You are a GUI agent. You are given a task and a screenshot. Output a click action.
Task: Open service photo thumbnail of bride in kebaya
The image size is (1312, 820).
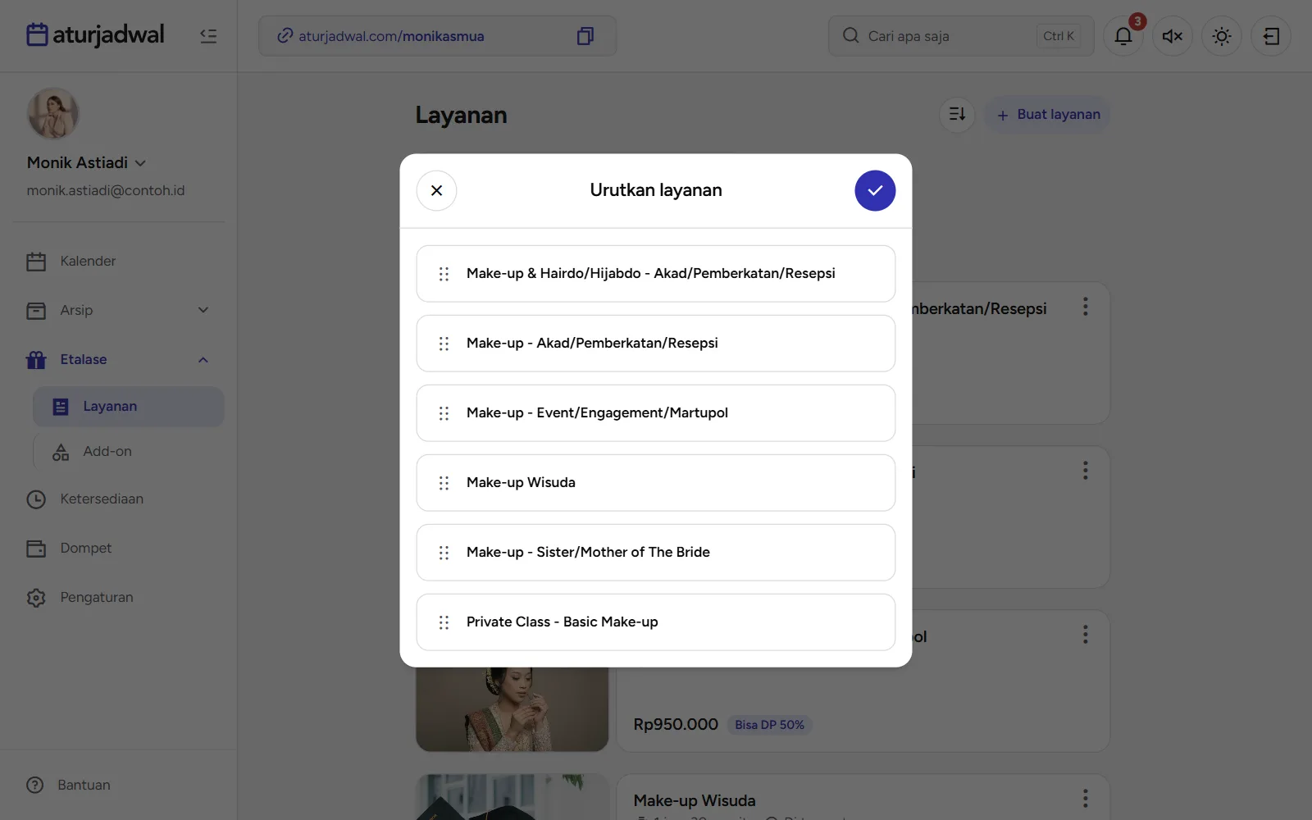(x=512, y=709)
